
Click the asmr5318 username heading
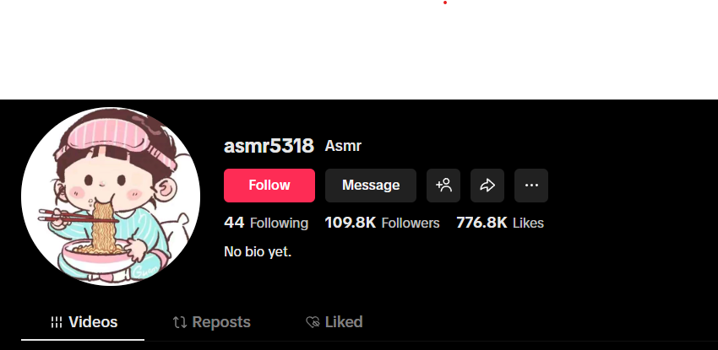click(269, 146)
